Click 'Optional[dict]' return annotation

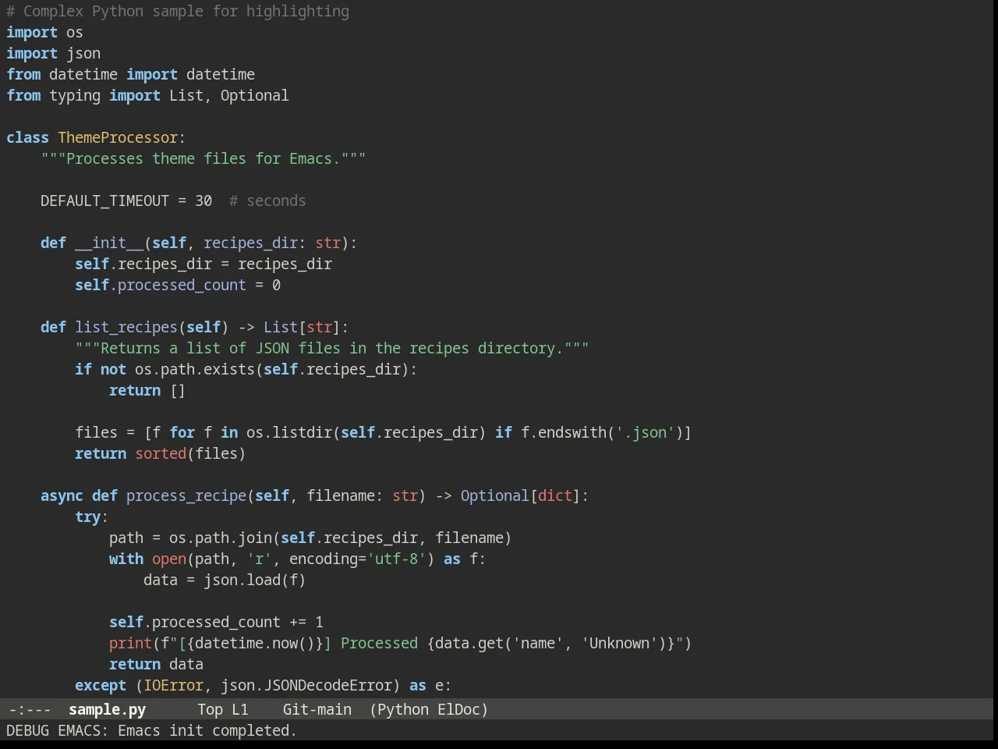[521, 496]
